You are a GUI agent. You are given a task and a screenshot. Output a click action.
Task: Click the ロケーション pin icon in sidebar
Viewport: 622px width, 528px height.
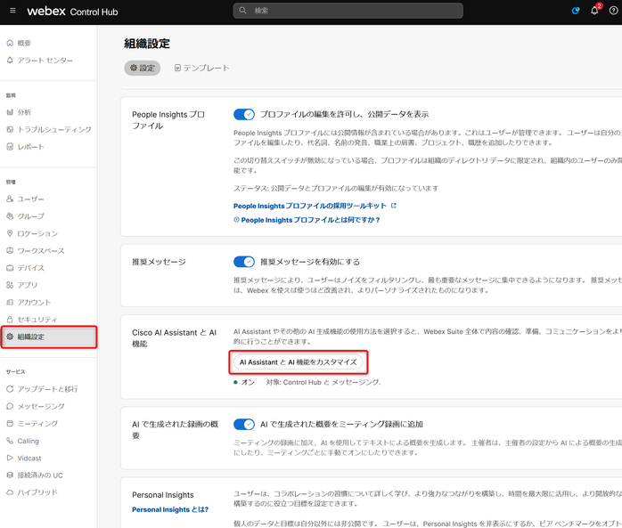pyautogui.click(x=10, y=233)
